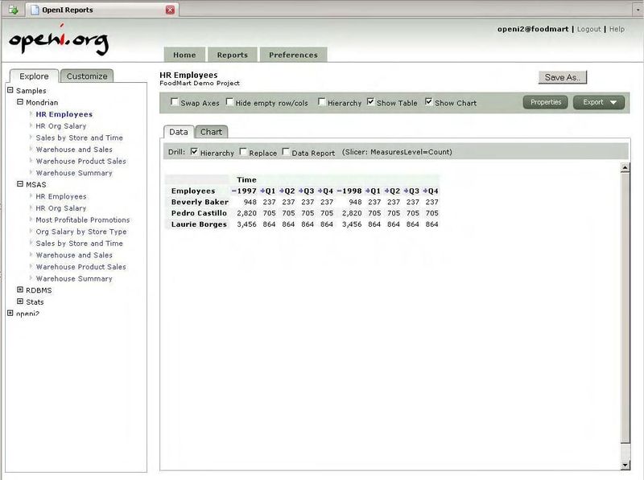644x480 pixels.
Task: Click the openi.org logo
Action: click(x=58, y=42)
